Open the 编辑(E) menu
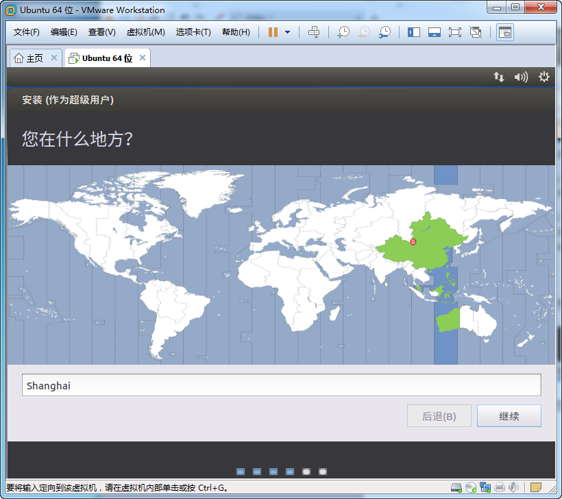The height and width of the screenshot is (499, 562). coord(64,32)
